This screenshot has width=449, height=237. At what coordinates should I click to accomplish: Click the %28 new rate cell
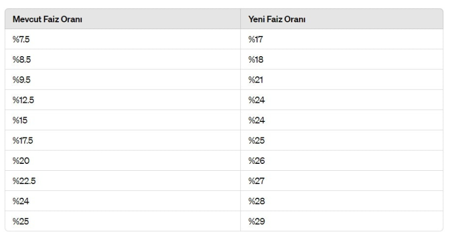point(256,201)
